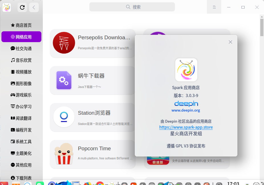Open Chrome from the taskbar
Viewport: 264px width, 185px height.
click(x=100, y=183)
